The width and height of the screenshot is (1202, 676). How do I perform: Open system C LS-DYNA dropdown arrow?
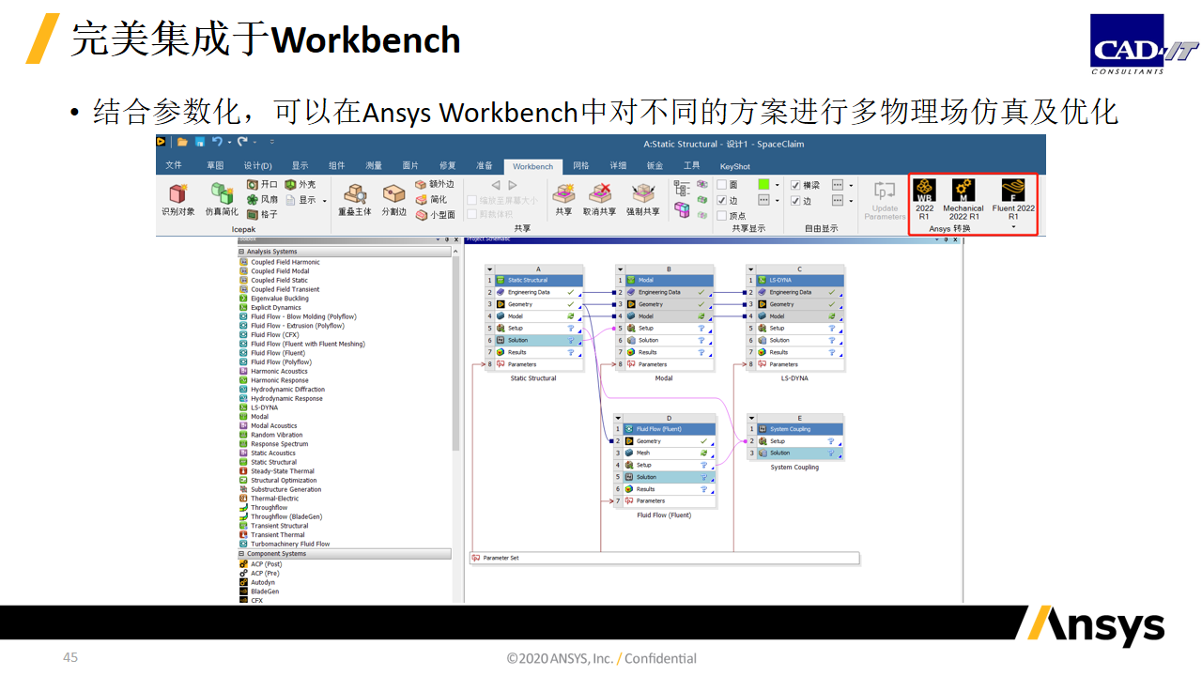[x=751, y=269]
